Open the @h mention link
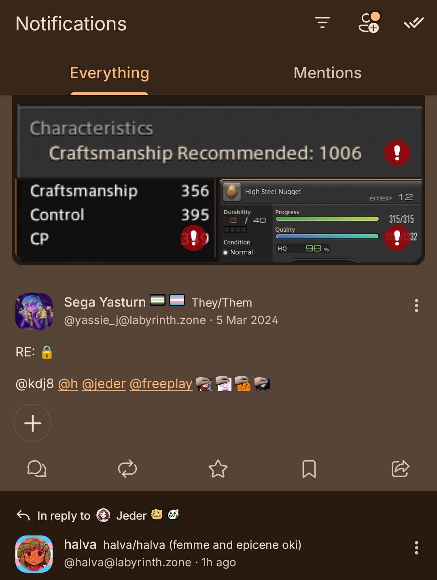 (x=68, y=383)
